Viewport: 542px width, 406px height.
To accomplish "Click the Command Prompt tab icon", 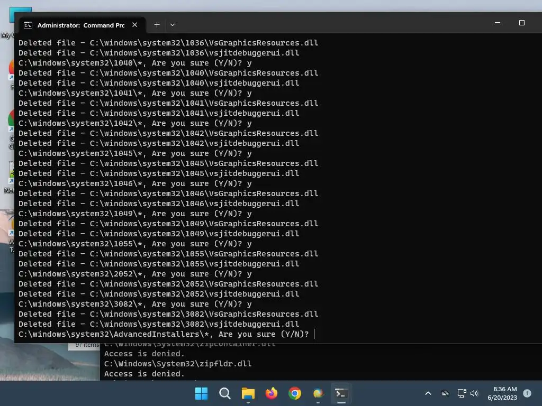I will [28, 25].
